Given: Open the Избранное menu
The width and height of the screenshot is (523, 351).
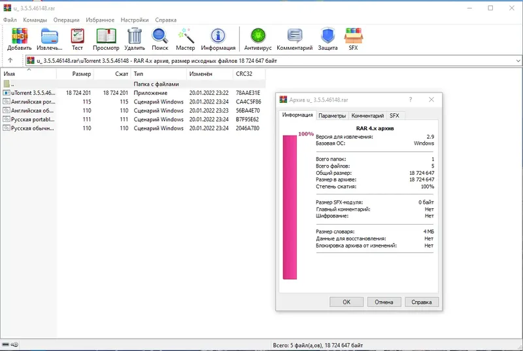Looking at the screenshot, I should (x=100, y=20).
